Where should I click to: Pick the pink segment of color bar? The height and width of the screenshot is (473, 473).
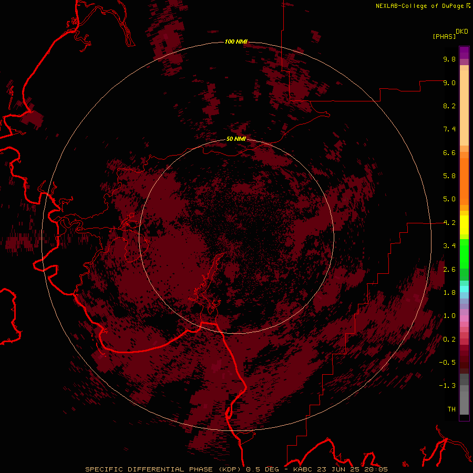tap(464, 318)
